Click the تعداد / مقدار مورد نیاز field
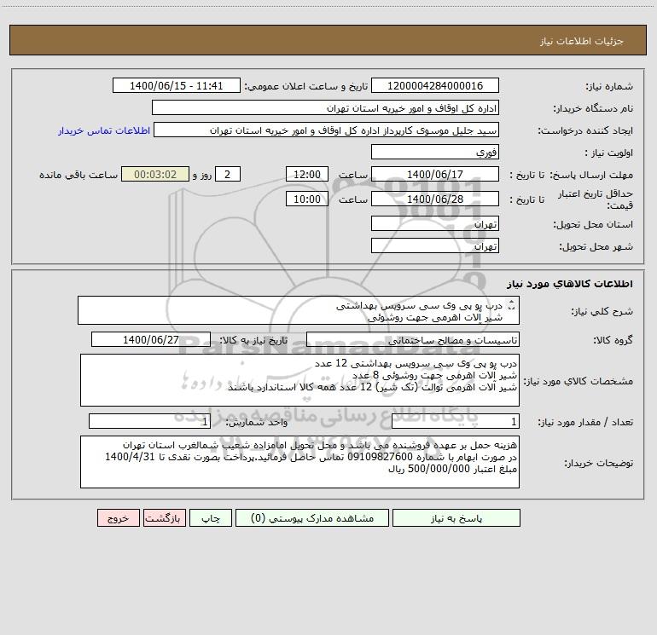Image resolution: width=657 pixels, height=635 pixels. (x=456, y=421)
